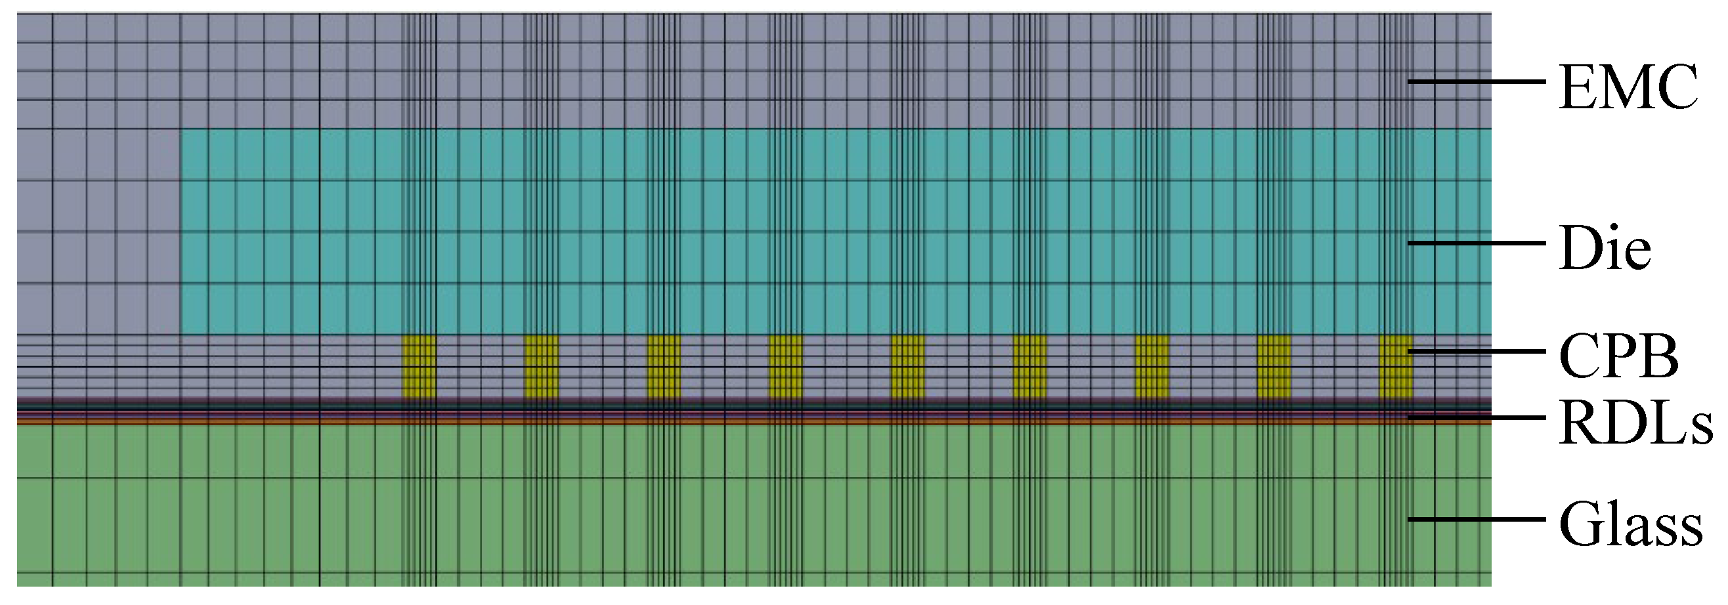Select the eighth yellow CPB block from left
Image resolution: width=1728 pixels, height=605 pixels.
click(1274, 367)
